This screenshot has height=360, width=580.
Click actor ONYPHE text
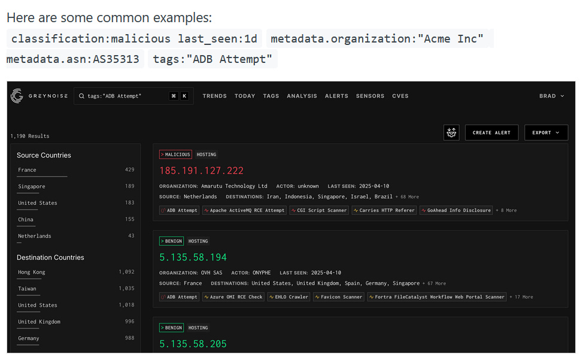pos(262,273)
